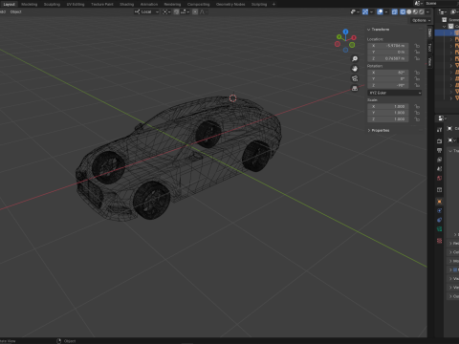Select Material Preview viewport shading
The height and width of the screenshot is (344, 459).
click(415, 11)
